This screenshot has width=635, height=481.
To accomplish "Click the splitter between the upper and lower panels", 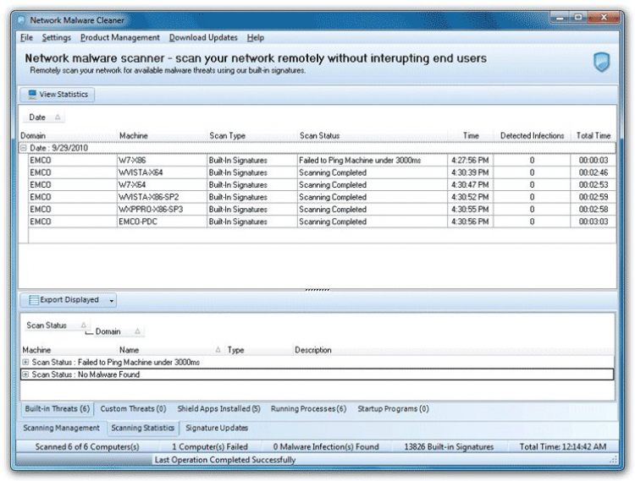I will point(317,289).
